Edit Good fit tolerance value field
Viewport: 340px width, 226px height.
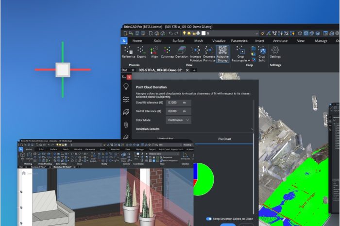178,103
